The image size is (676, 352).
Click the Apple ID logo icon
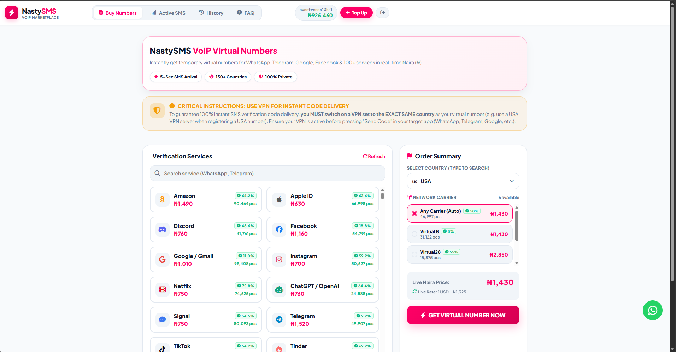point(279,200)
